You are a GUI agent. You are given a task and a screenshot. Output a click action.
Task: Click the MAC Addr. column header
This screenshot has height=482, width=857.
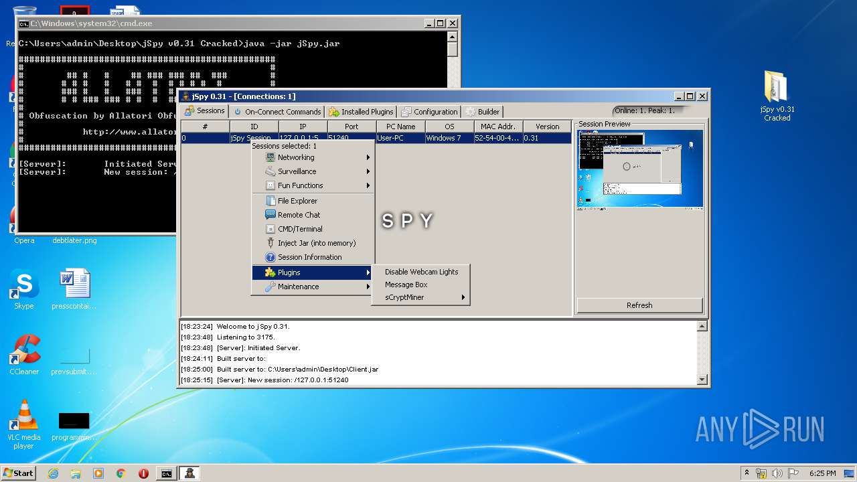(499, 127)
